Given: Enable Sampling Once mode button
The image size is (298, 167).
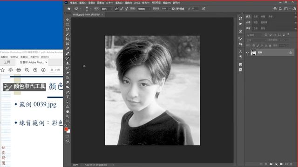Looking at the screenshot, I should coord(122,9).
